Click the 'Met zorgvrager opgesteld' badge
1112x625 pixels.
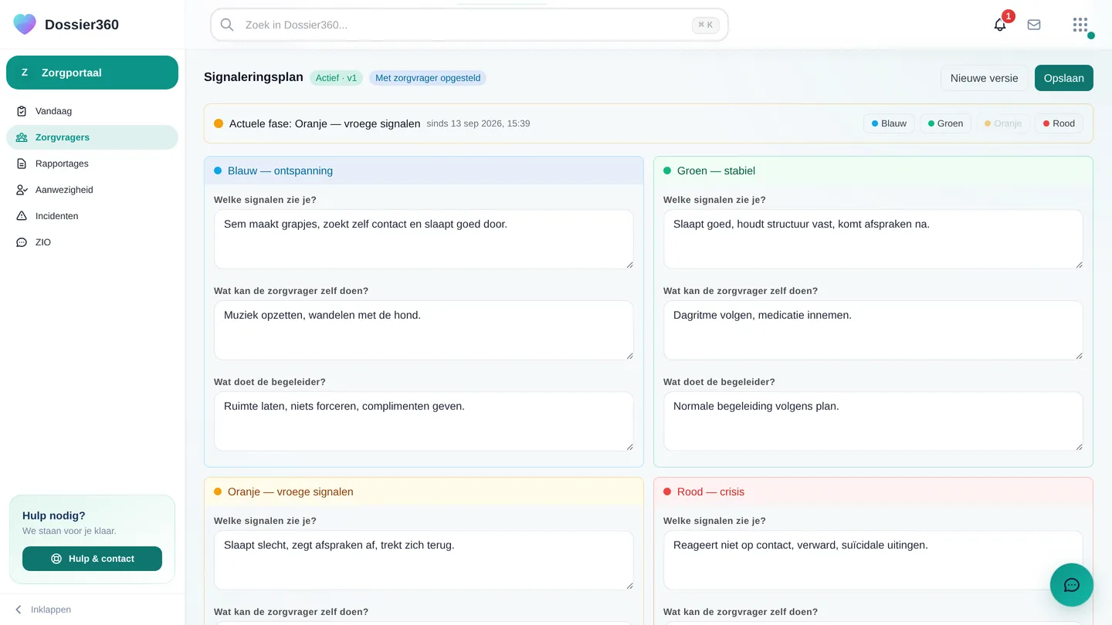tap(428, 78)
